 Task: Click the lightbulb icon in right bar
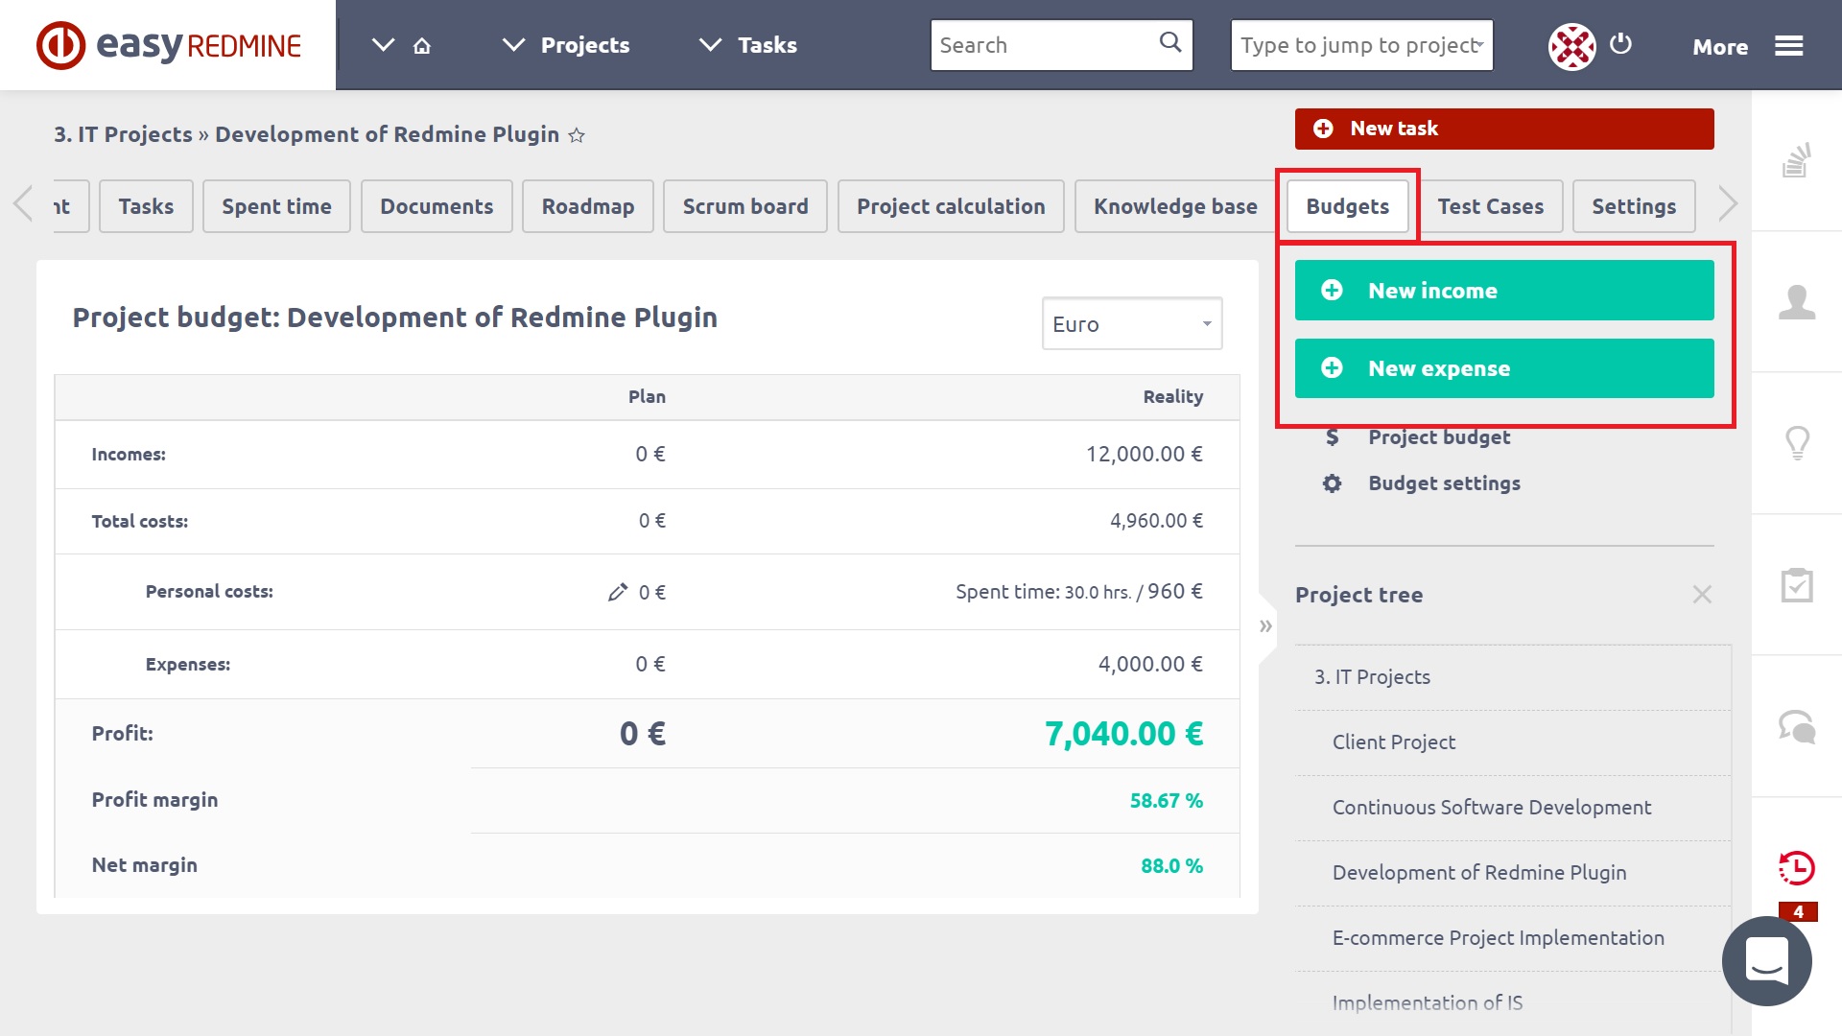[1797, 443]
